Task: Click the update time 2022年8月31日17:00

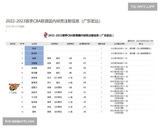Action: (x=141, y=41)
